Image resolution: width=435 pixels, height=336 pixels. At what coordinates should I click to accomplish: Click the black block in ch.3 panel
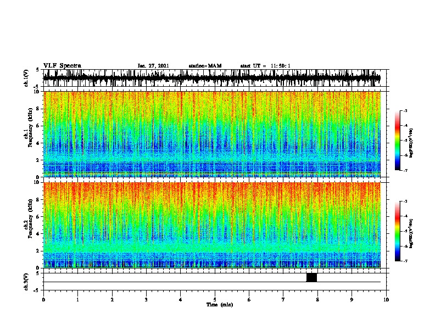pyautogui.click(x=311, y=277)
